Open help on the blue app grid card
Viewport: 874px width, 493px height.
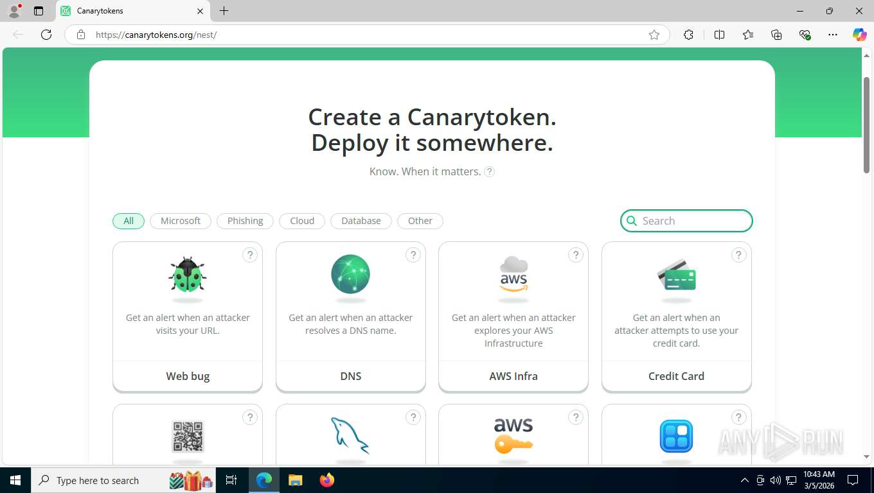[739, 417]
